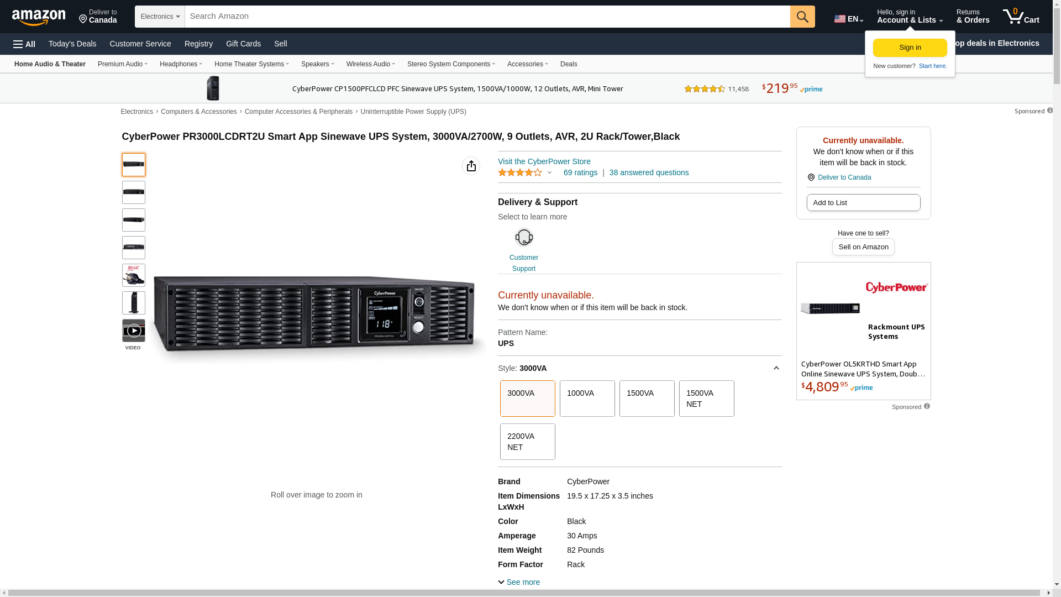Open the Electronics search category dropdown
The image size is (1061, 597).
[x=160, y=17]
